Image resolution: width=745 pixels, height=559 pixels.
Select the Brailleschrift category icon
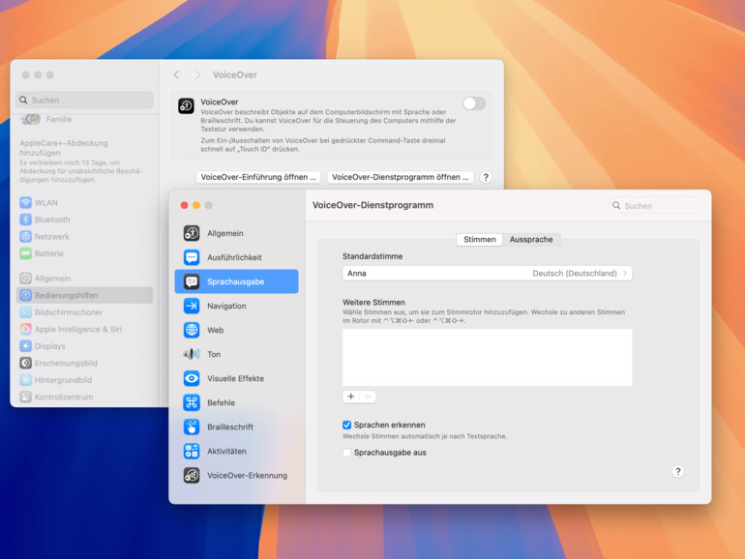(192, 427)
